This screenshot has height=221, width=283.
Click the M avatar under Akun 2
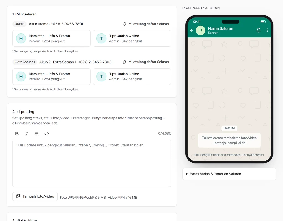click(x=21, y=77)
